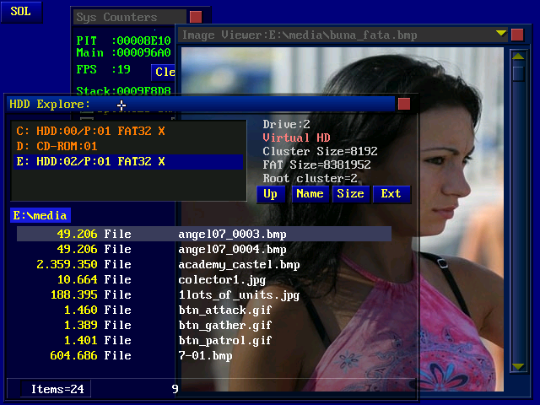Sort files by Ext
The height and width of the screenshot is (405, 540).
[x=391, y=194]
